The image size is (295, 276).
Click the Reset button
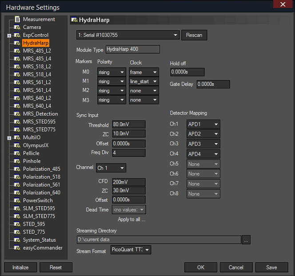tap(56, 268)
